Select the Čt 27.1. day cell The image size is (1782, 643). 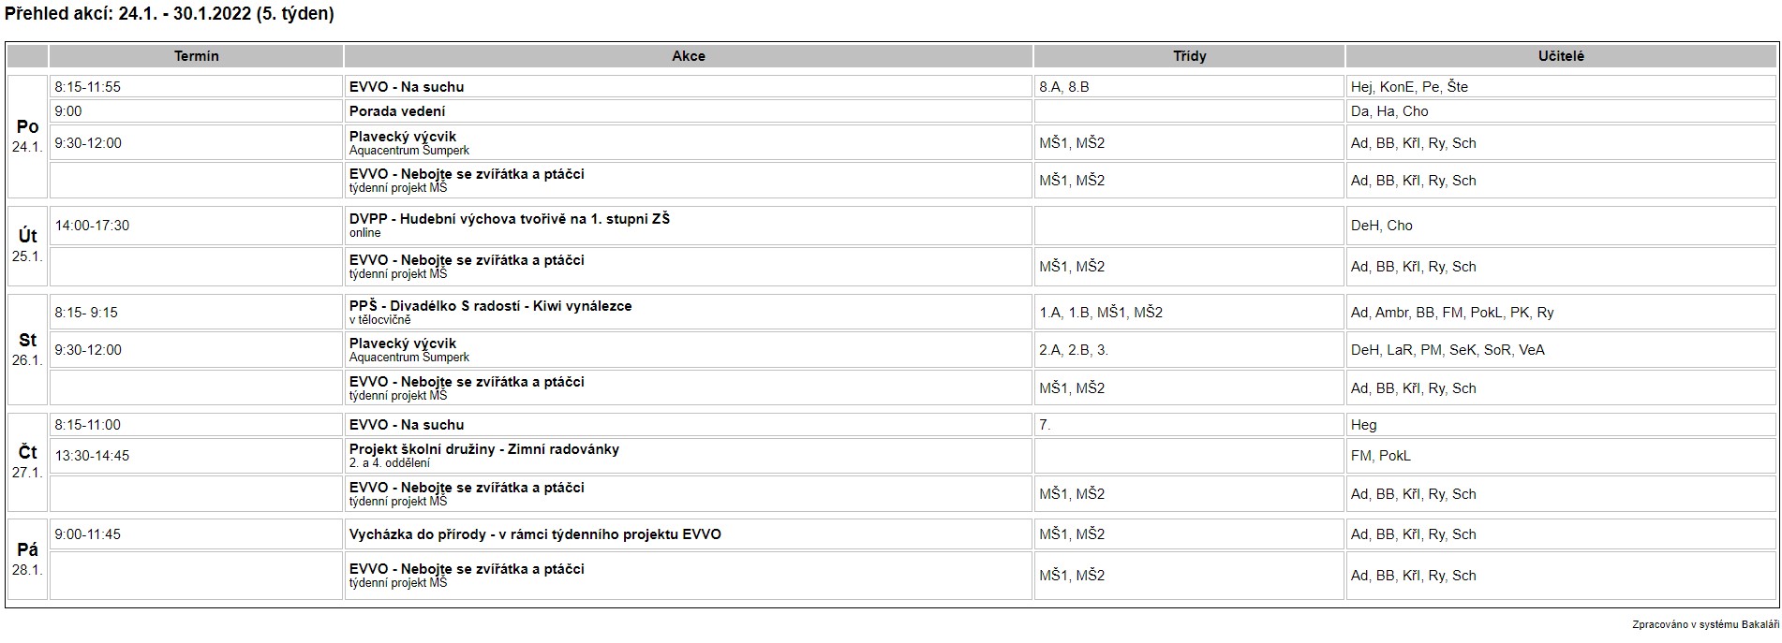pyautogui.click(x=27, y=462)
